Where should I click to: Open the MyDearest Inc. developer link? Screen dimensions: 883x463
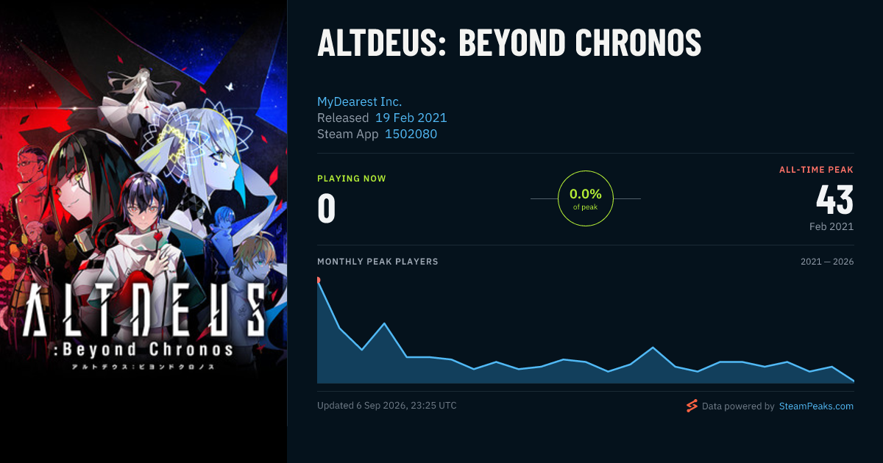tap(359, 101)
